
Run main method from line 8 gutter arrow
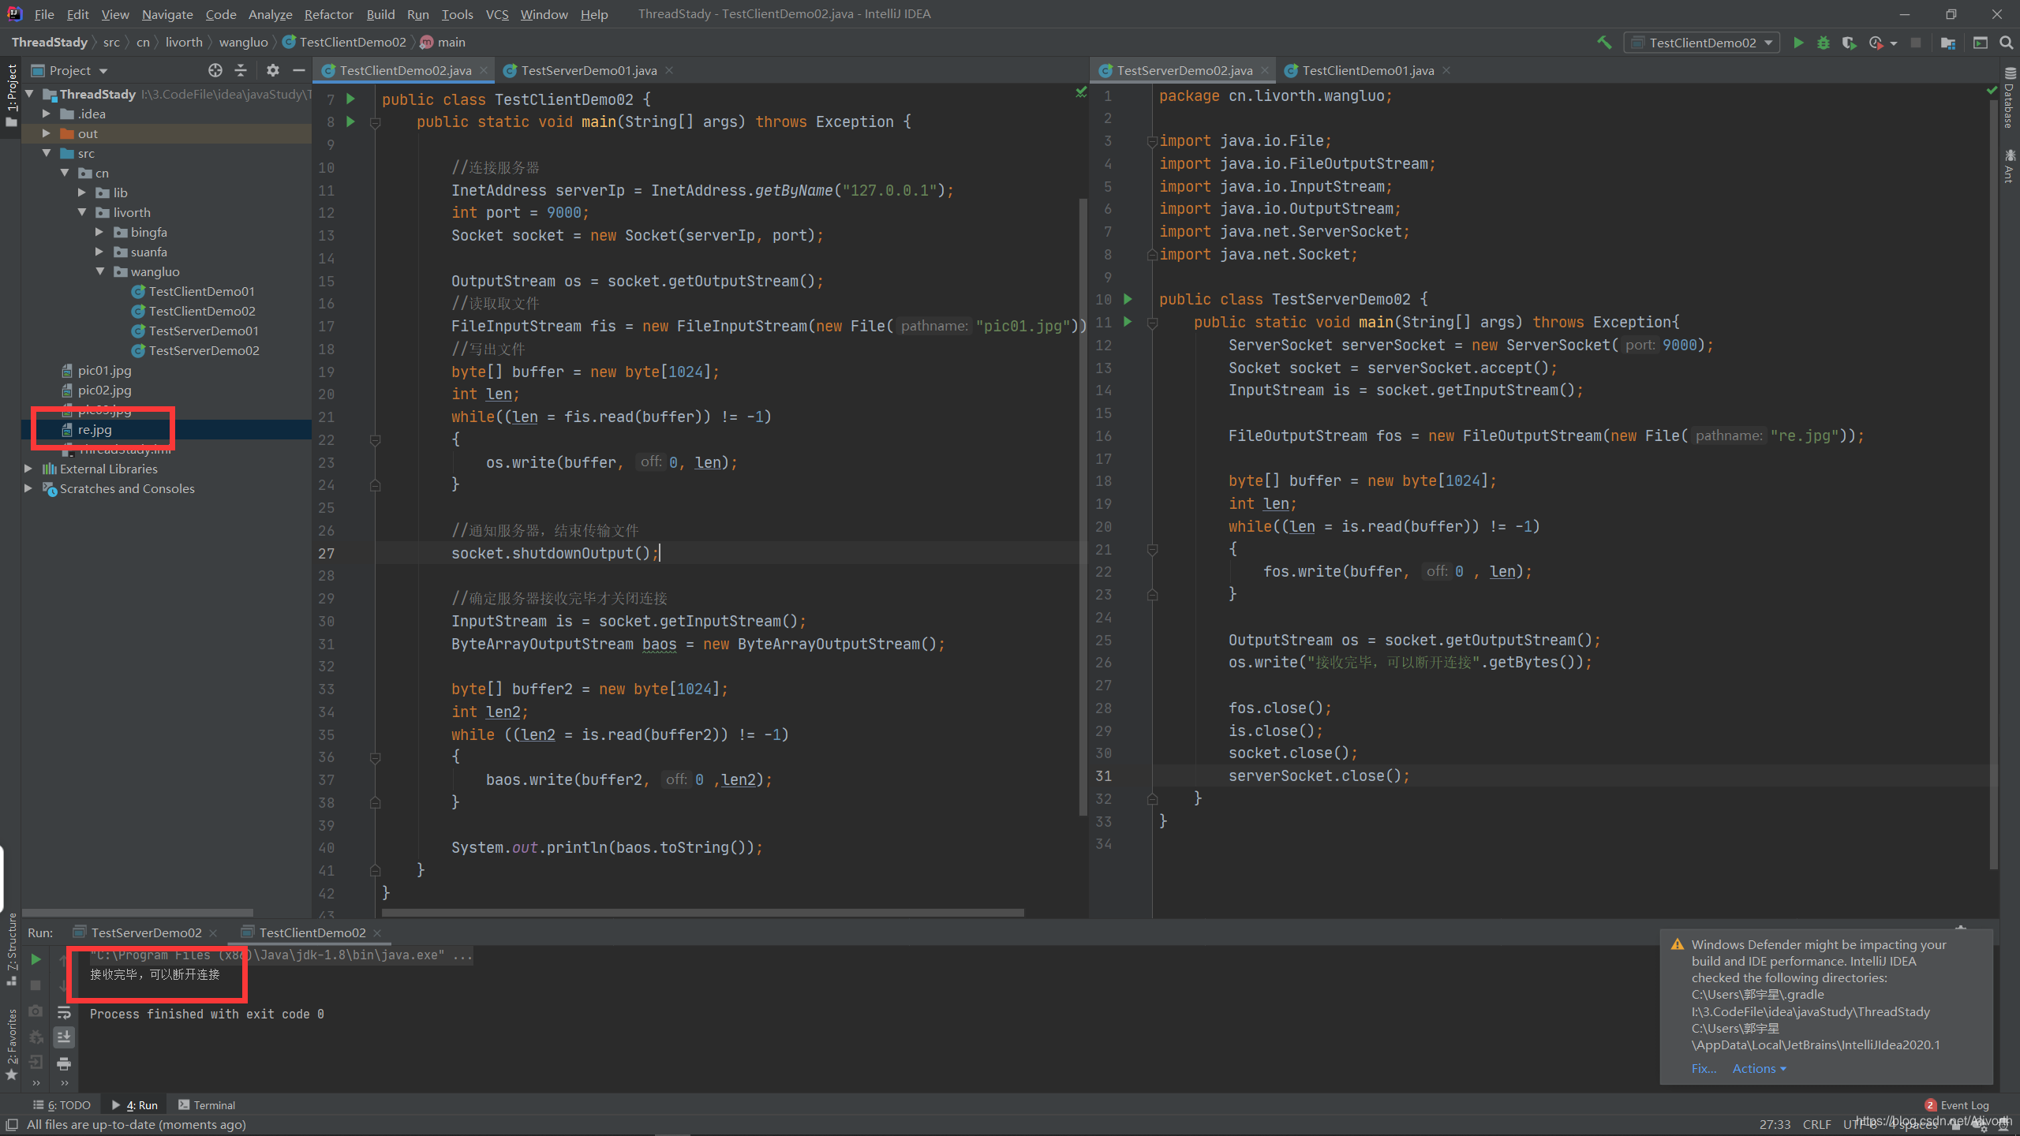click(351, 121)
